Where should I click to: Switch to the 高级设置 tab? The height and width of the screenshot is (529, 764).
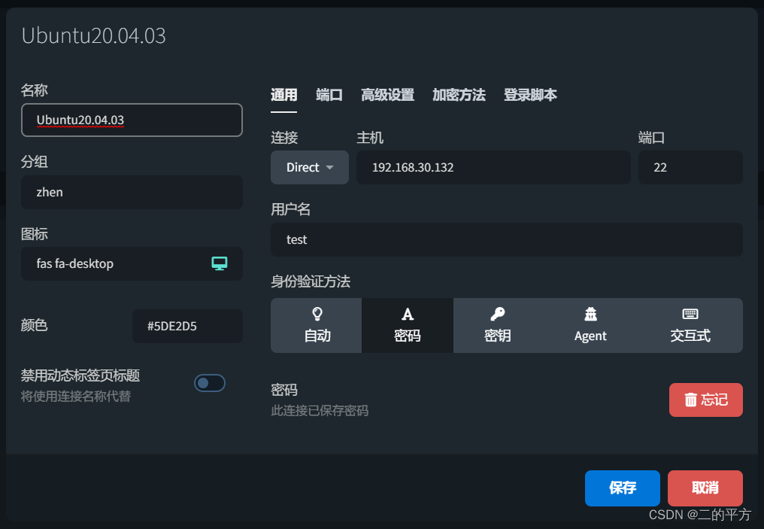[387, 95]
